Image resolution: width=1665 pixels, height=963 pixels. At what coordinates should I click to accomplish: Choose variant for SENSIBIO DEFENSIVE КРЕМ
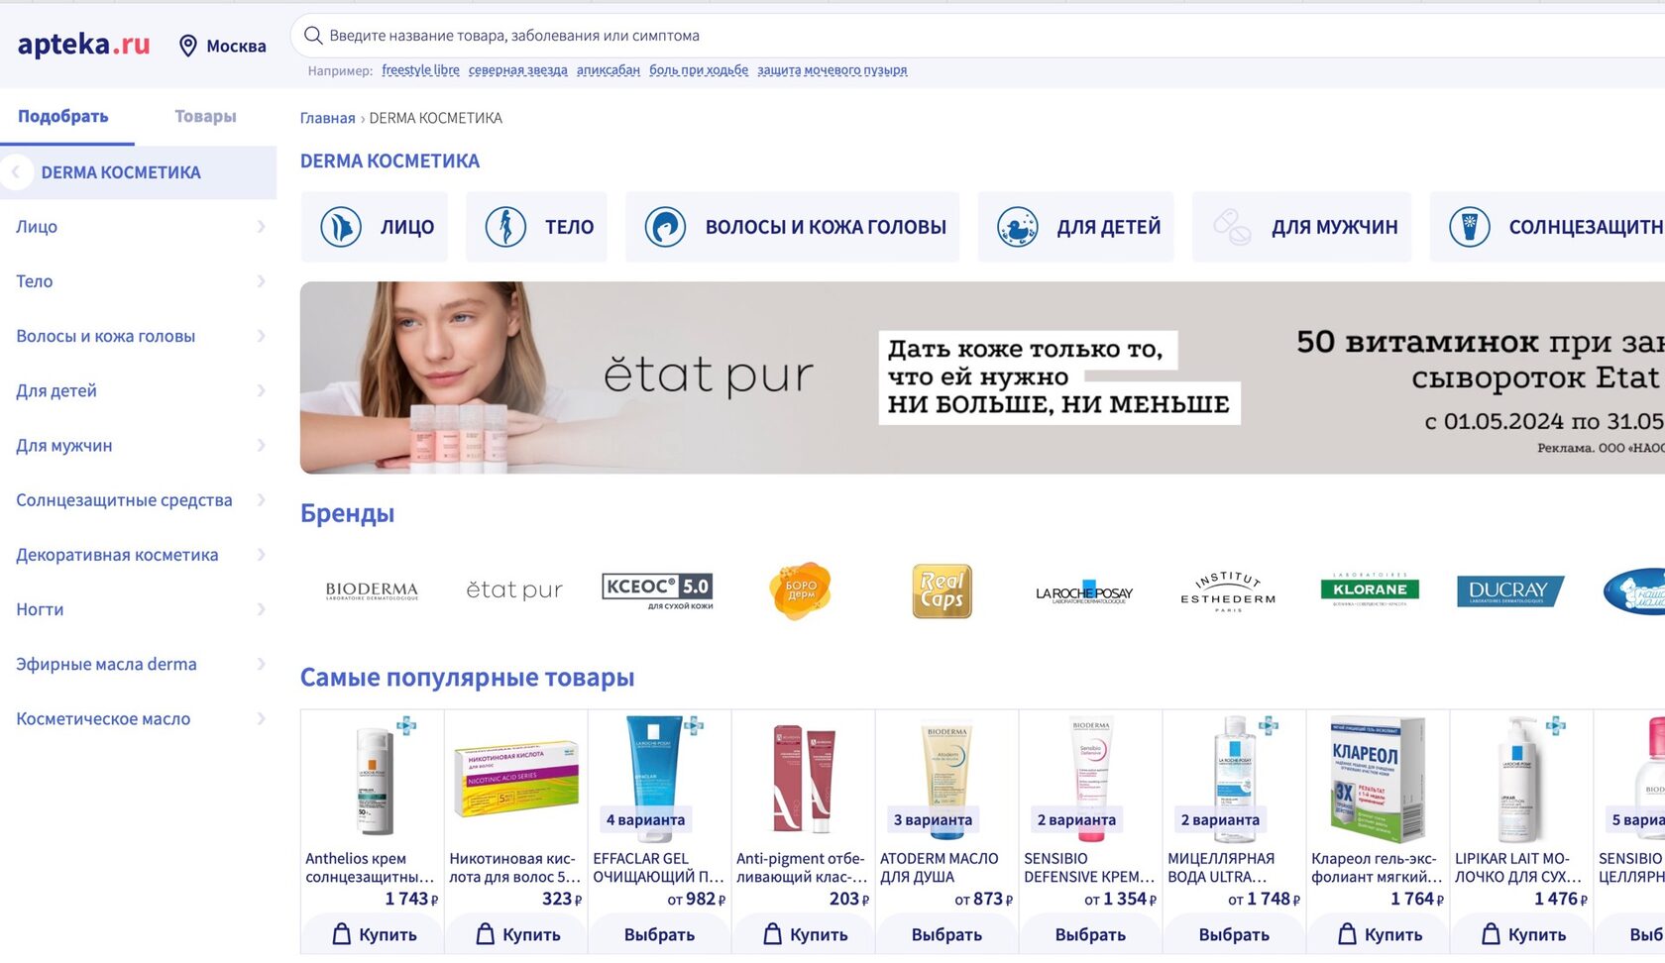point(1090,934)
